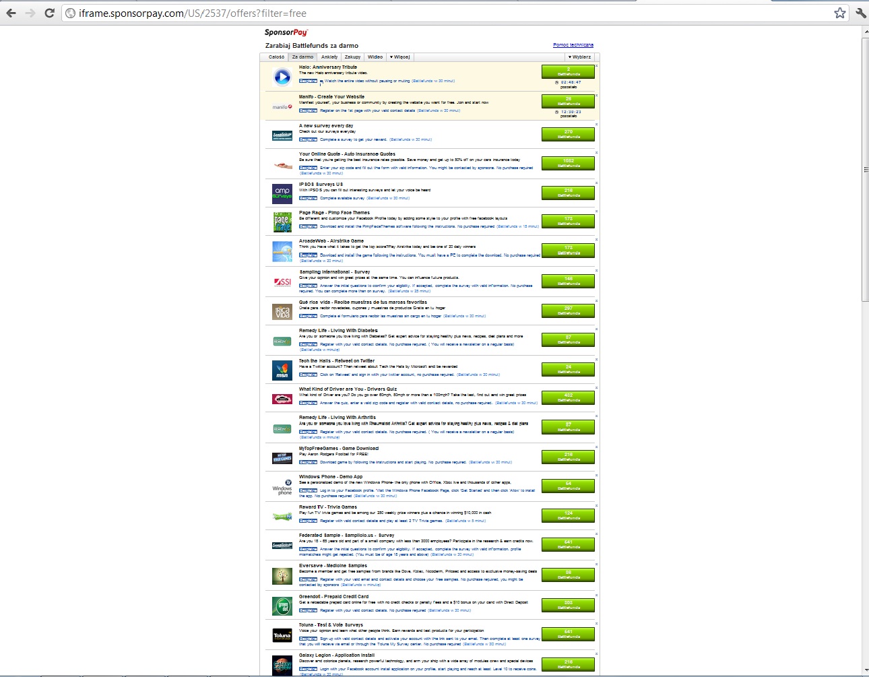Open the Ankiety tab
The image size is (869, 677).
point(329,57)
